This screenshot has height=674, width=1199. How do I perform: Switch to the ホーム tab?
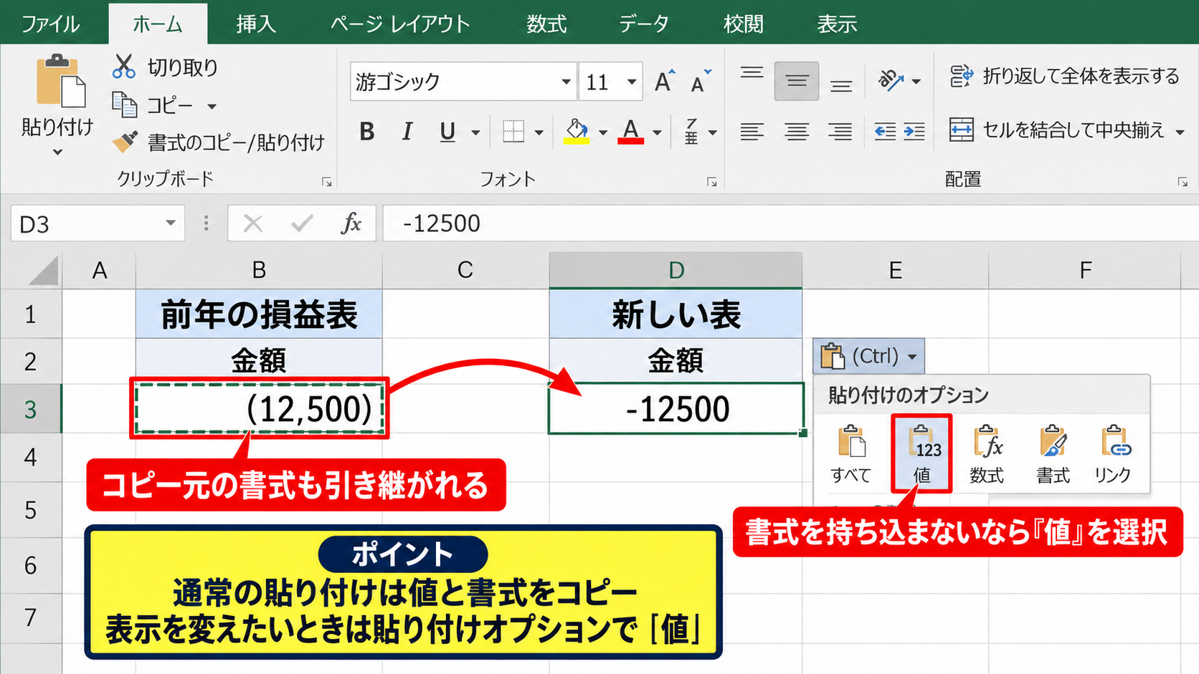coord(158,24)
